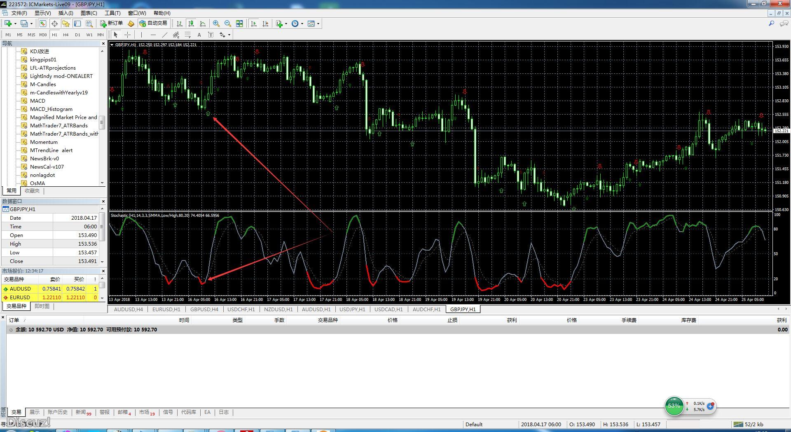Open the 显示(V) menu
Screen dimensions: 791x432
(42, 13)
